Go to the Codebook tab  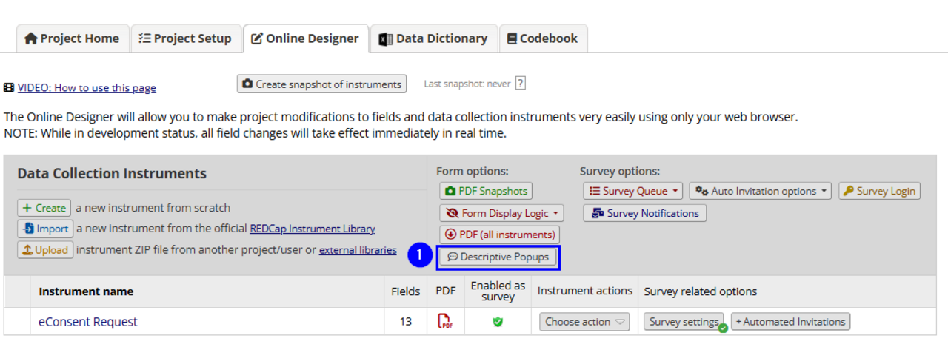pos(543,38)
